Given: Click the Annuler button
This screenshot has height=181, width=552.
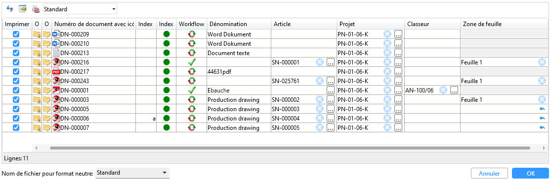Looking at the screenshot, I should pyautogui.click(x=489, y=173).
